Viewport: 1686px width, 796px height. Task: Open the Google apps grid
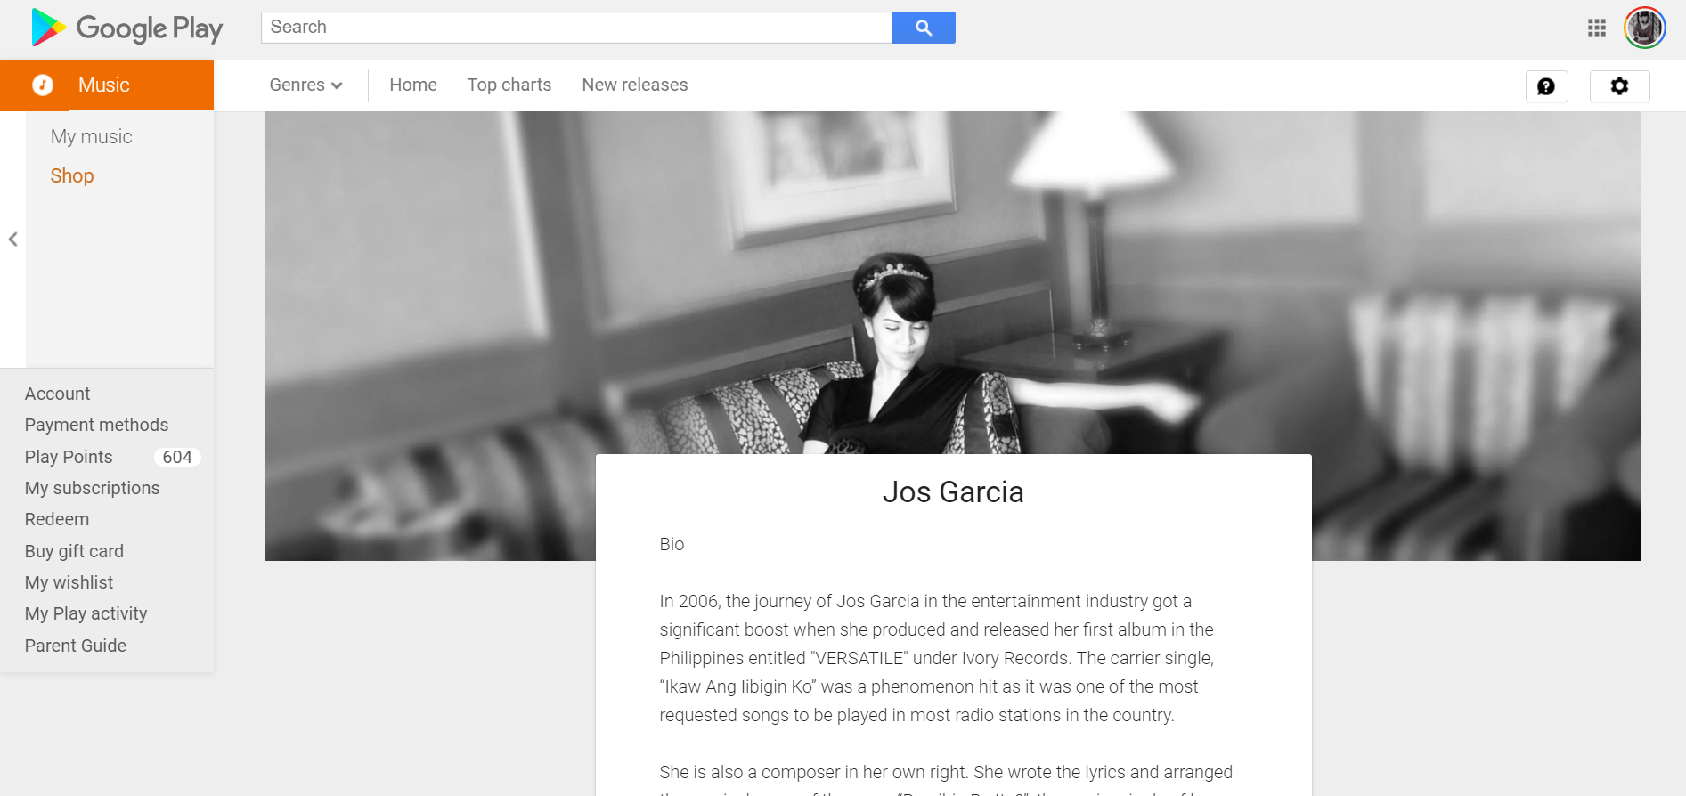pyautogui.click(x=1597, y=28)
